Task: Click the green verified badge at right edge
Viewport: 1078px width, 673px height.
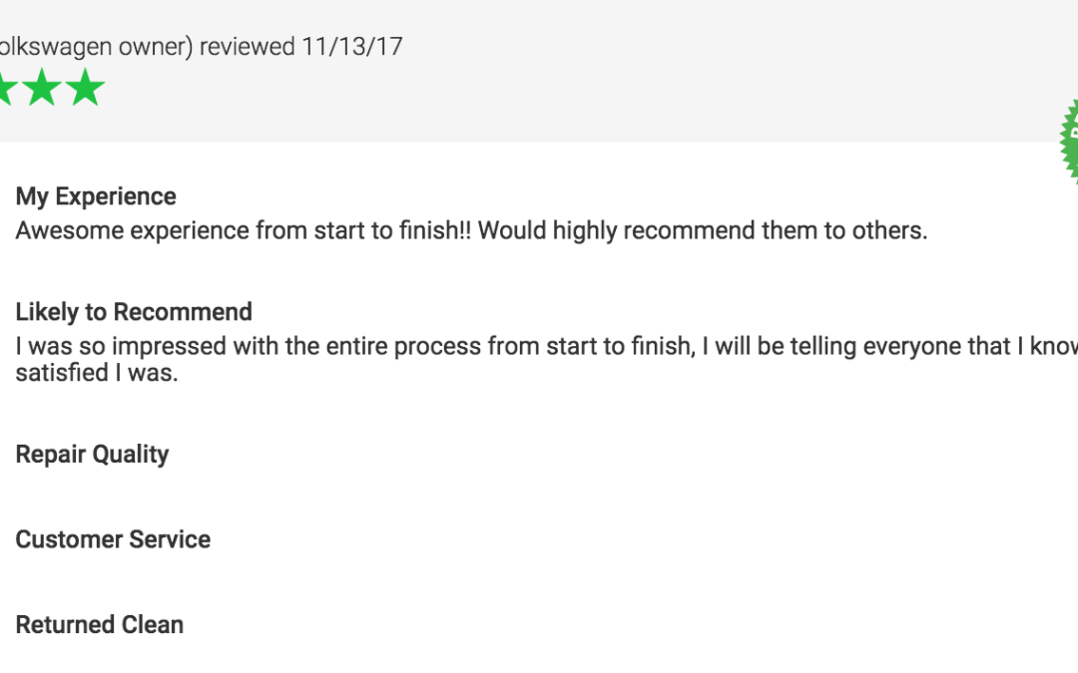Action: point(1069,141)
